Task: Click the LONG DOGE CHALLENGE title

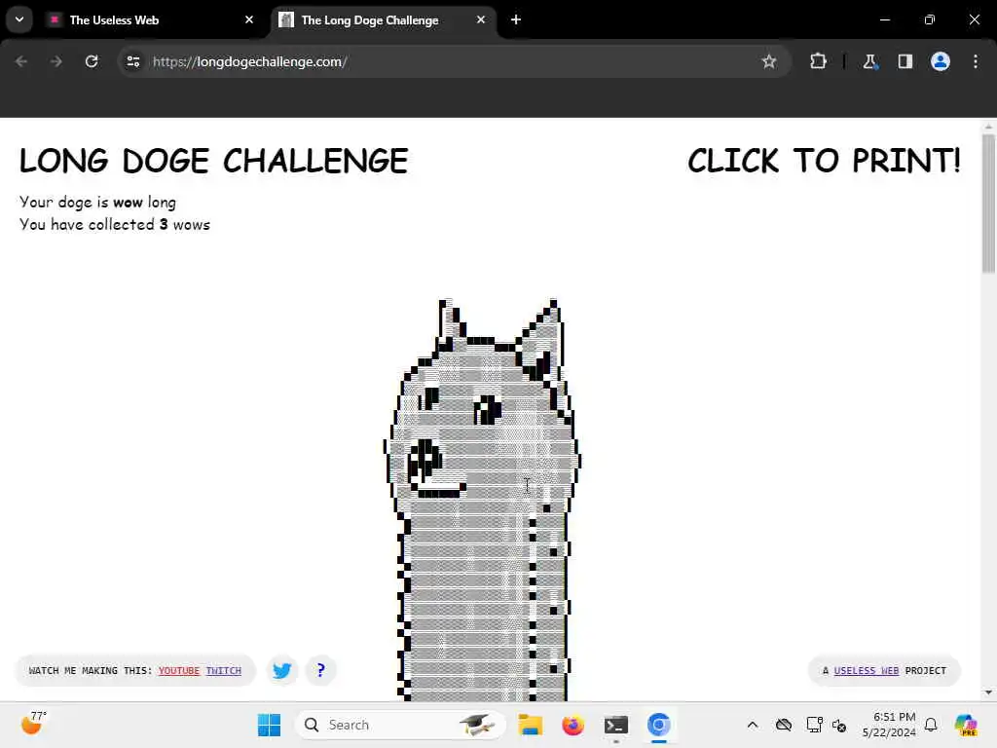Action: point(213,161)
